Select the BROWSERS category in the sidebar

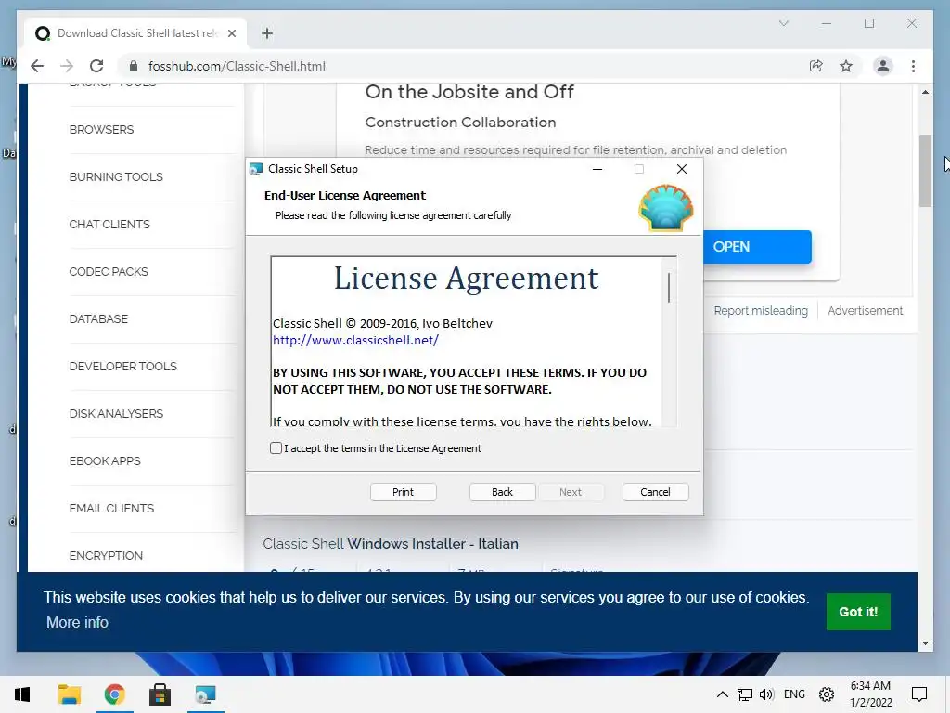click(101, 130)
